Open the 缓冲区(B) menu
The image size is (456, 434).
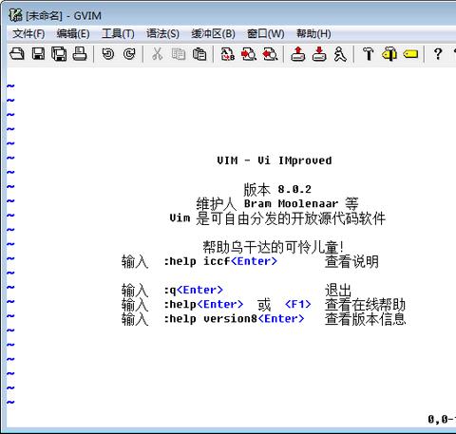[x=213, y=33]
